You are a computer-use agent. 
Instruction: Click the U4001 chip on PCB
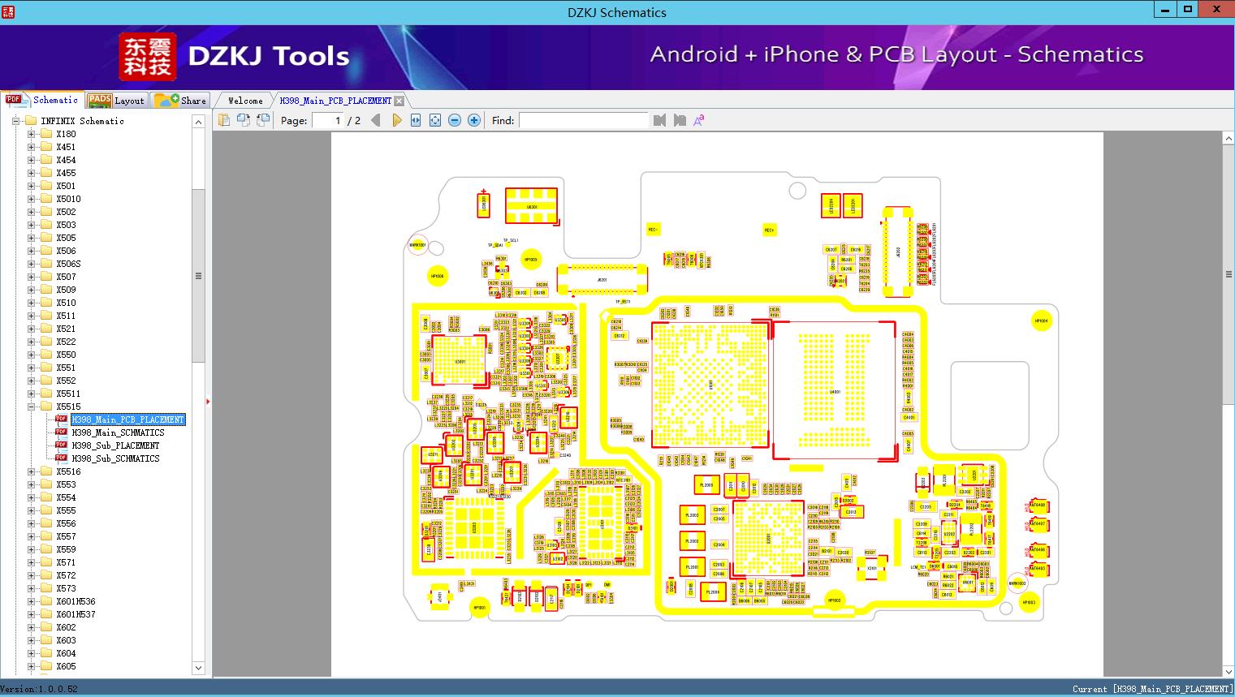[835, 391]
